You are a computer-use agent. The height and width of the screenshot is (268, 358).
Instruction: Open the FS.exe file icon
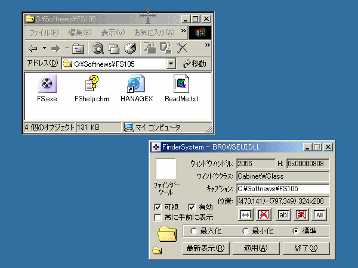(x=47, y=83)
